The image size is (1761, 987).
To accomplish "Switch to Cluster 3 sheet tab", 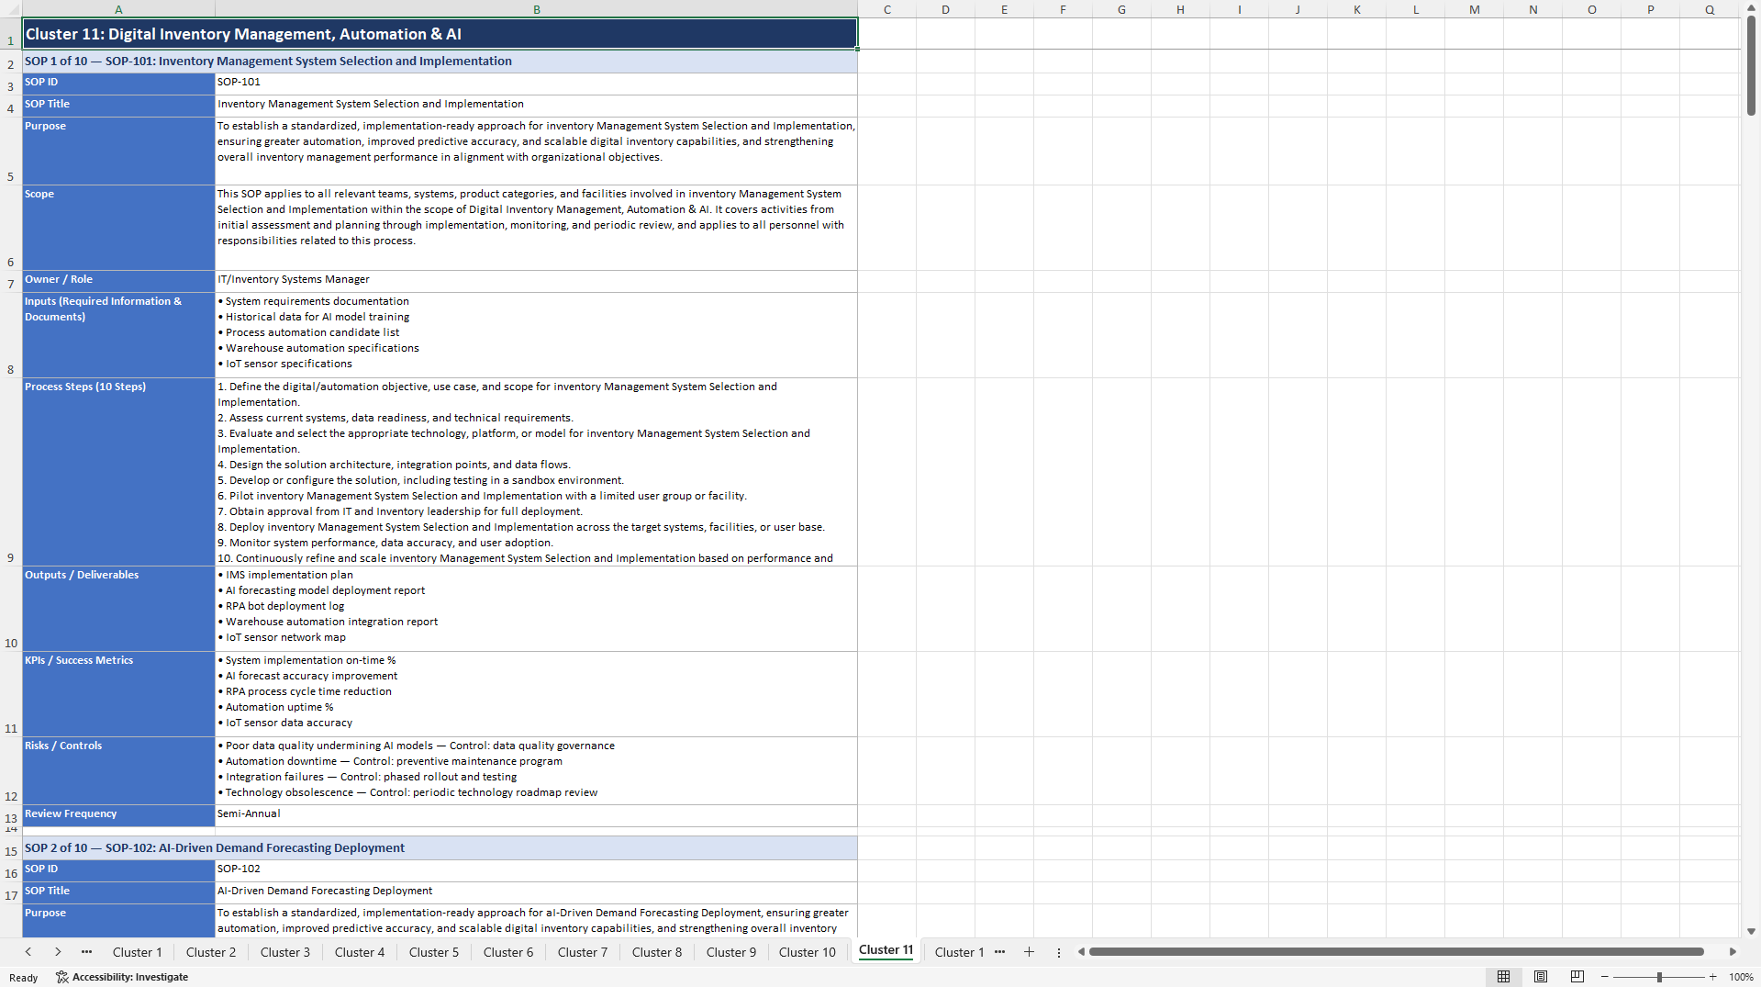I will click(x=285, y=952).
